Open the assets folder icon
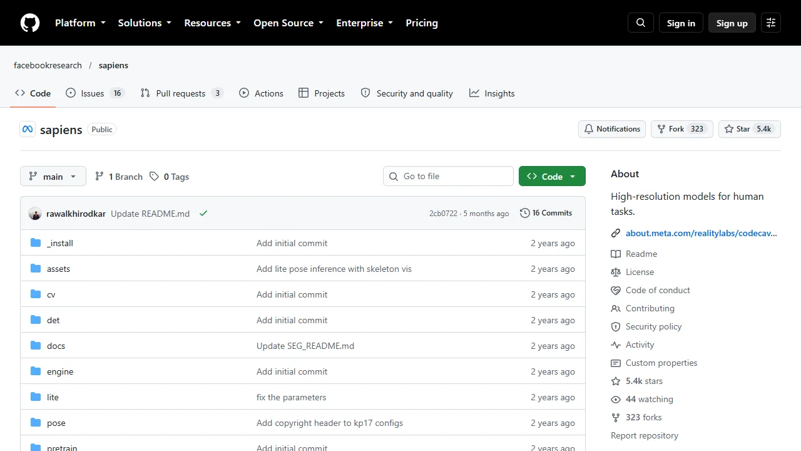The width and height of the screenshot is (801, 451). pos(36,269)
